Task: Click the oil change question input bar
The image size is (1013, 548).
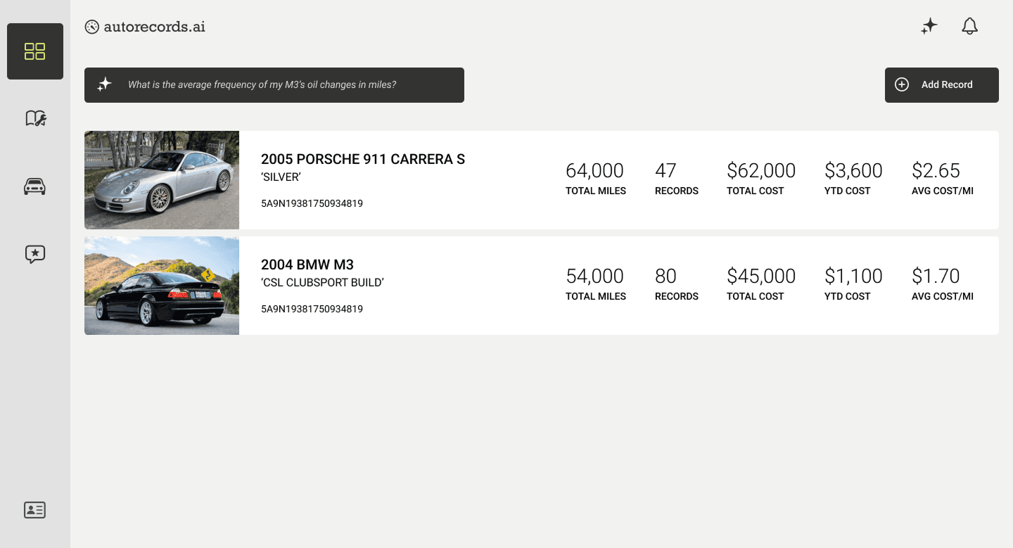Action: pyautogui.click(x=274, y=84)
